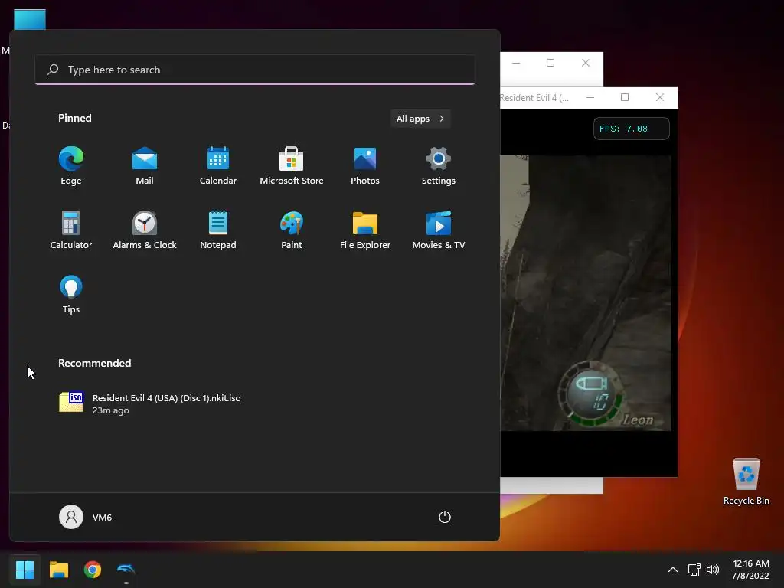
Task: Open Edge from pinned apps
Action: [x=71, y=165]
